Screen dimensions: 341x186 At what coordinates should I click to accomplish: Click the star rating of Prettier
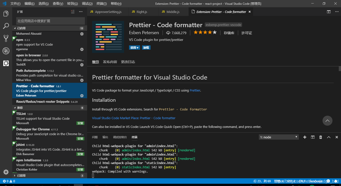(x=205, y=32)
